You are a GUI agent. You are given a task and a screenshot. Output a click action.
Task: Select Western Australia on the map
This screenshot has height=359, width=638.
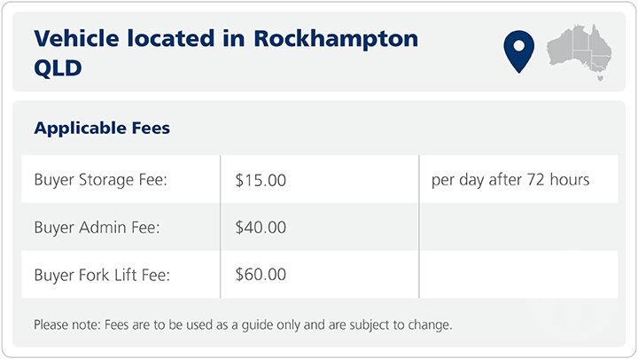point(562,48)
